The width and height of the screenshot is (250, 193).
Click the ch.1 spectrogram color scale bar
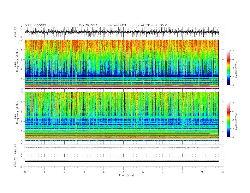(x=228, y=68)
